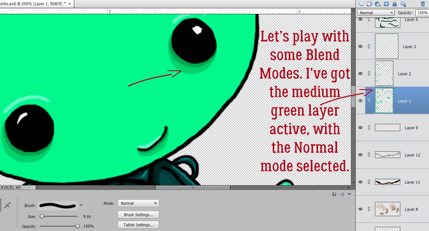Image resolution: width=429 pixels, height=231 pixels.
Task: Click the link icon on Layer 11
Action: (369, 182)
